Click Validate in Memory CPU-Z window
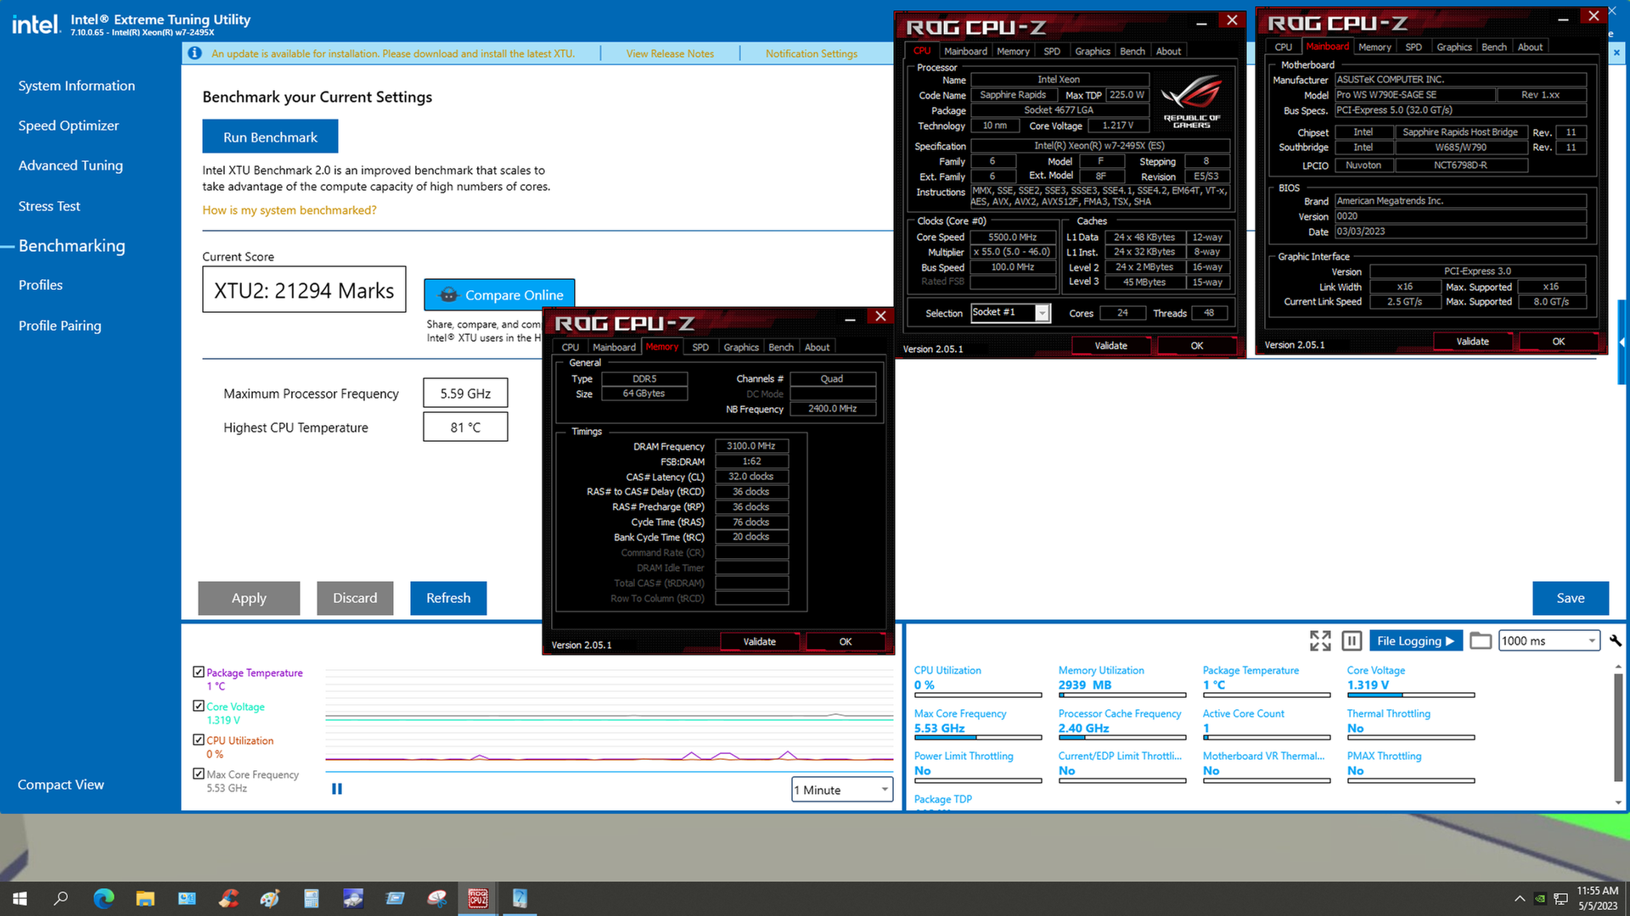1630x916 pixels. [759, 642]
